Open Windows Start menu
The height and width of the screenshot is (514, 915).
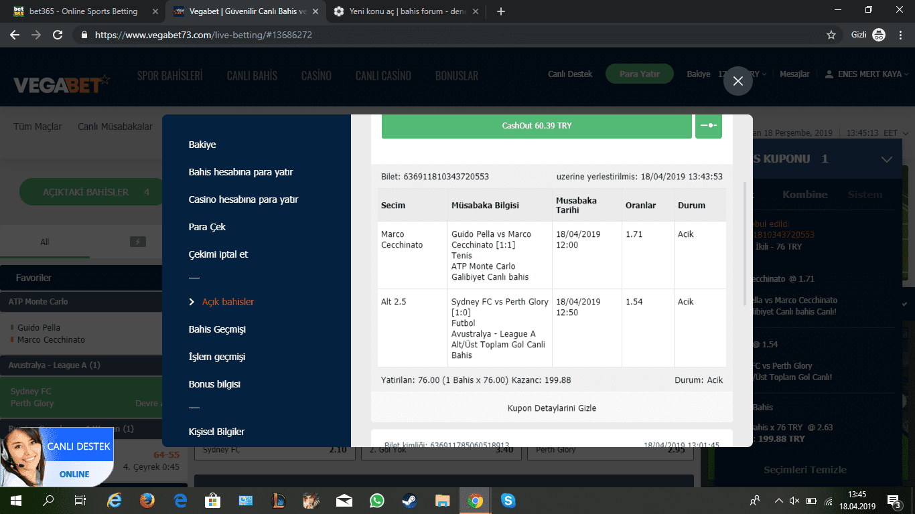click(x=16, y=500)
